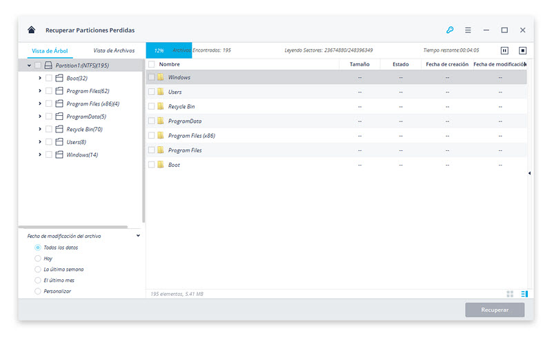Viewport: 552px width, 340px height.
Task: Click the tree panel vertical scrollbar
Action: coord(144,141)
